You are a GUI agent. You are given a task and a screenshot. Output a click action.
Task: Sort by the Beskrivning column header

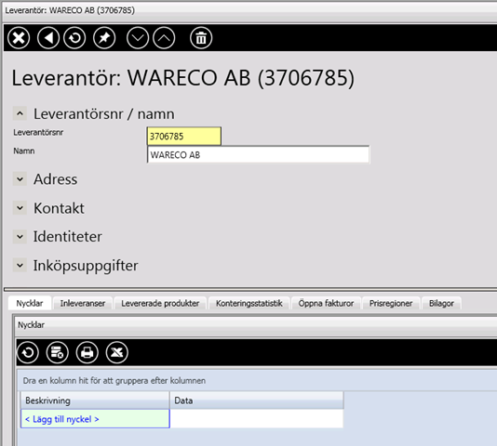coord(95,400)
